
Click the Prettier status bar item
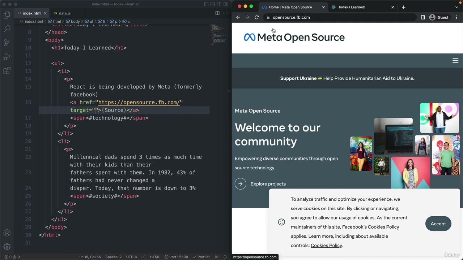click(201, 257)
